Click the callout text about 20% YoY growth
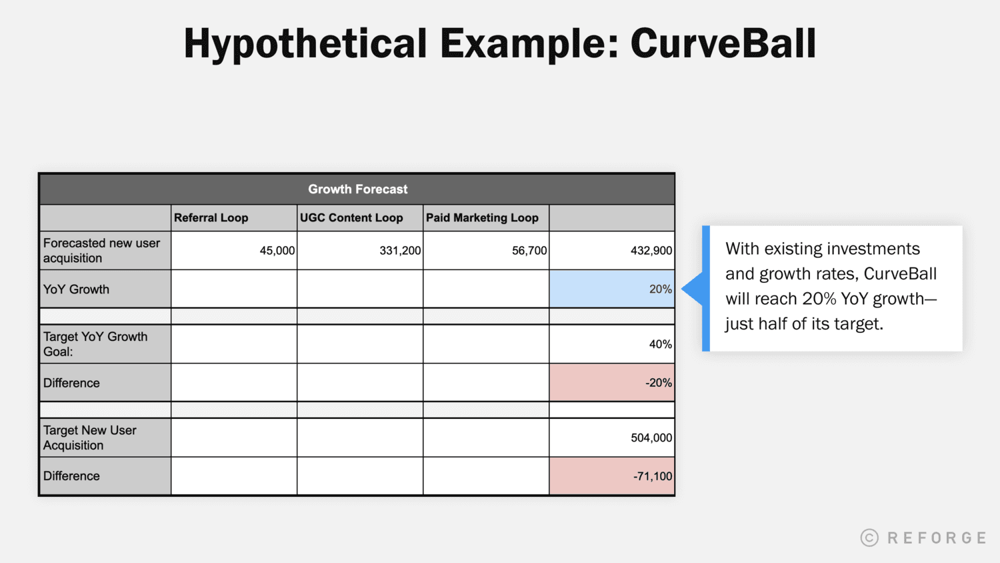 click(x=831, y=286)
